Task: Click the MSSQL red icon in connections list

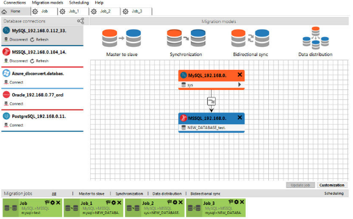Action: pyautogui.click(x=6, y=52)
